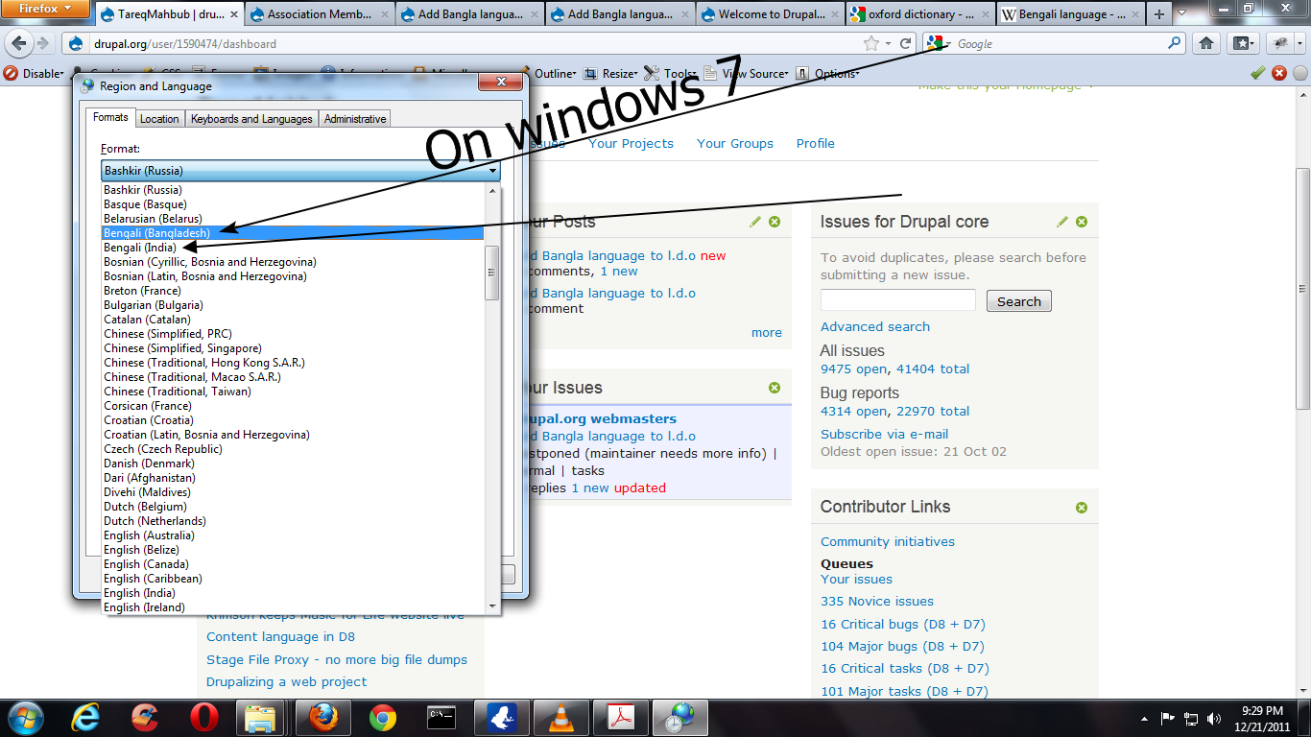
Task: Open Action Center flag in the system tray
Action: click(1168, 718)
